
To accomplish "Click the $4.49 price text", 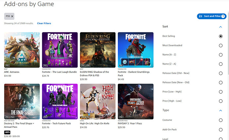I will 121,79.
